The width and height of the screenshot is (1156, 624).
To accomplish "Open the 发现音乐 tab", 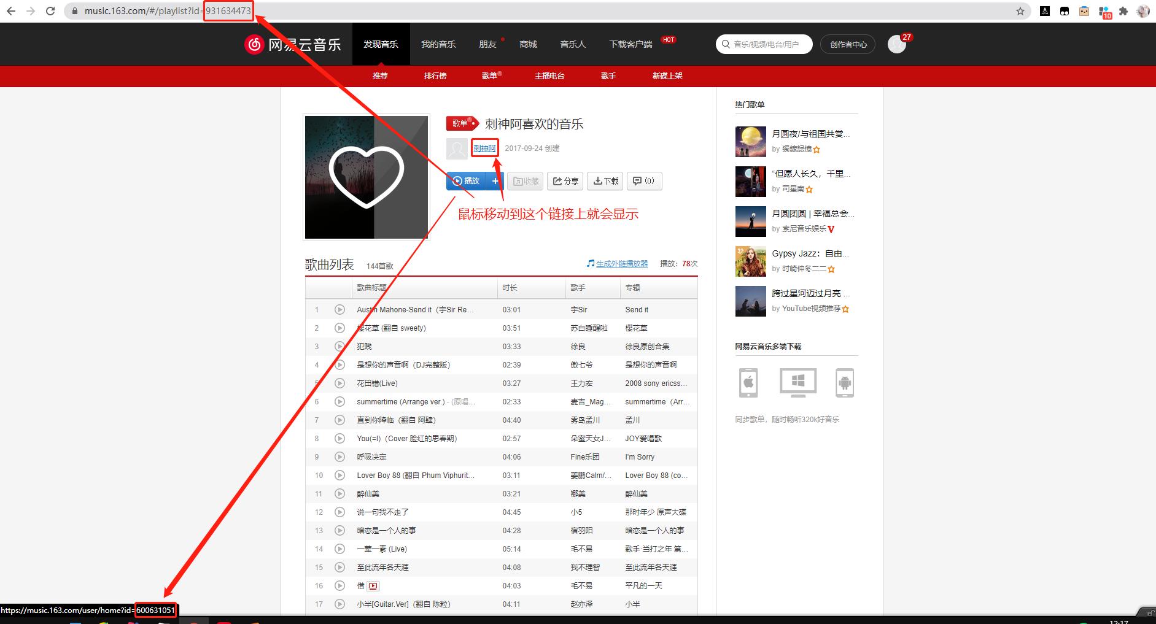I will [381, 44].
